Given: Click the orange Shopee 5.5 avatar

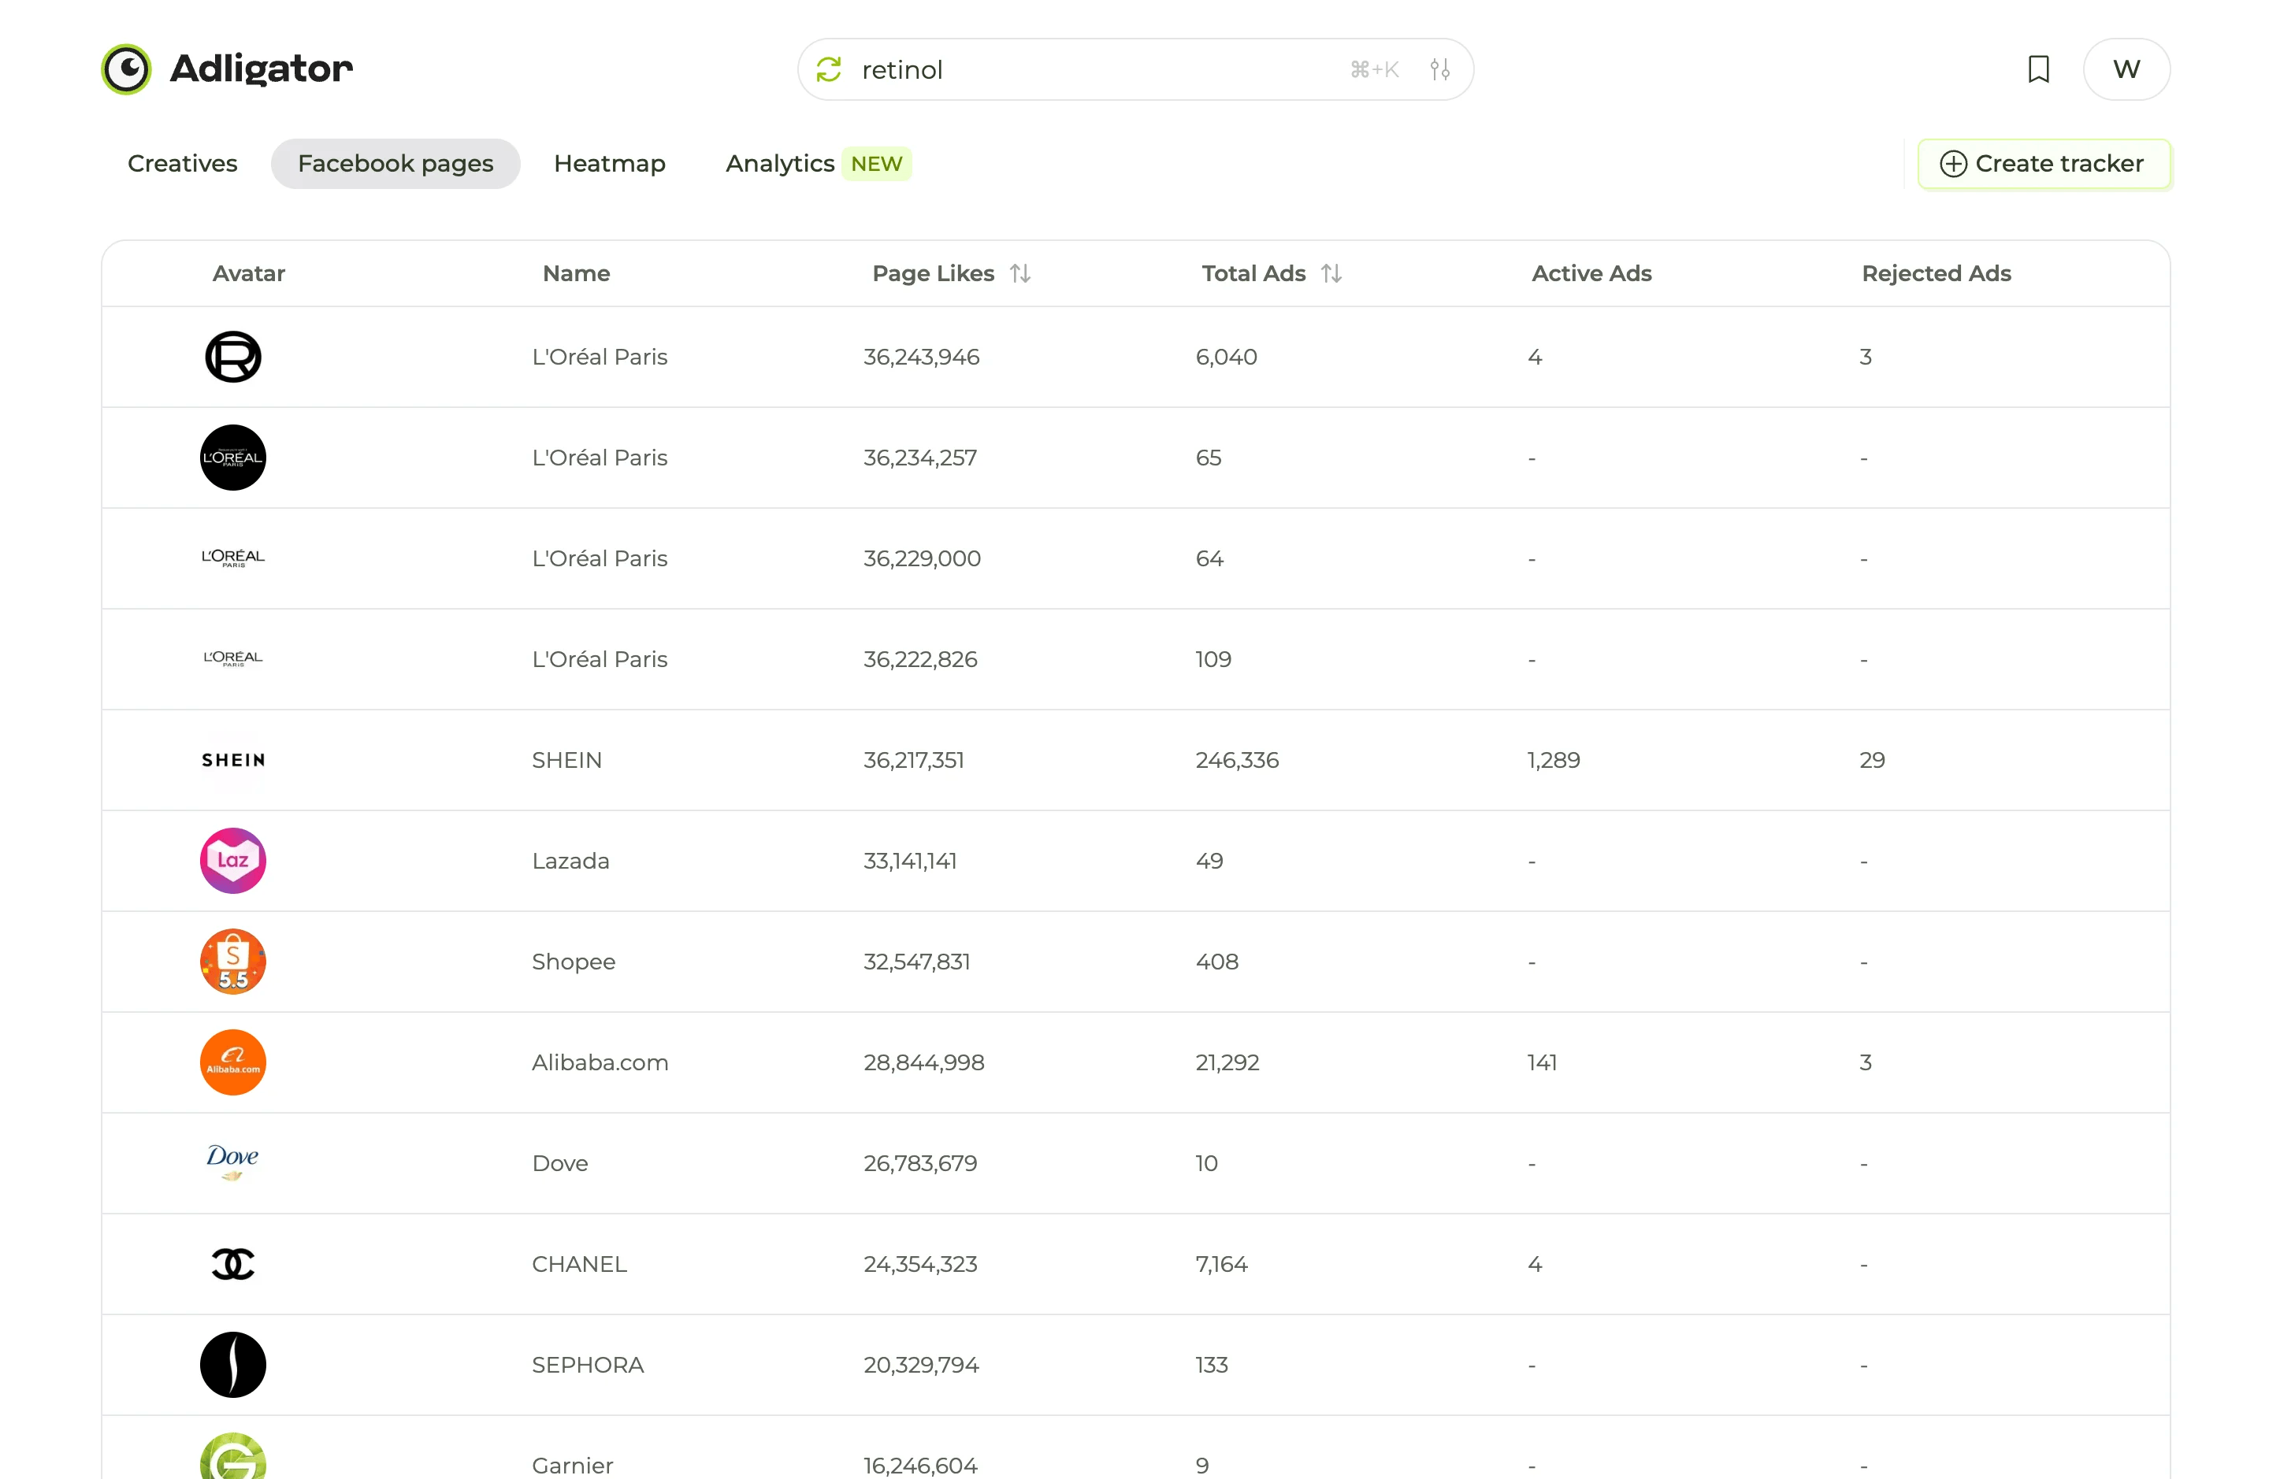Looking at the screenshot, I should 232,962.
